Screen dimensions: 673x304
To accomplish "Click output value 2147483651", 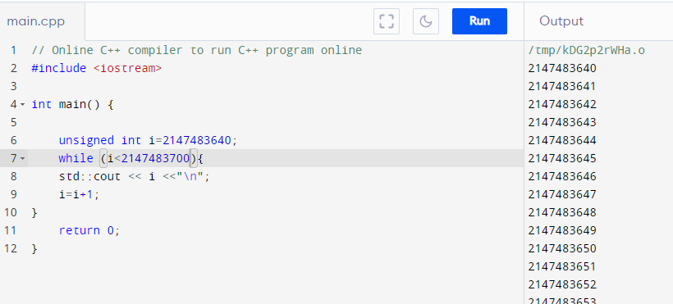I will [x=562, y=266].
